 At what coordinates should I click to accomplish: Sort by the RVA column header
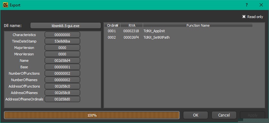click(132, 25)
